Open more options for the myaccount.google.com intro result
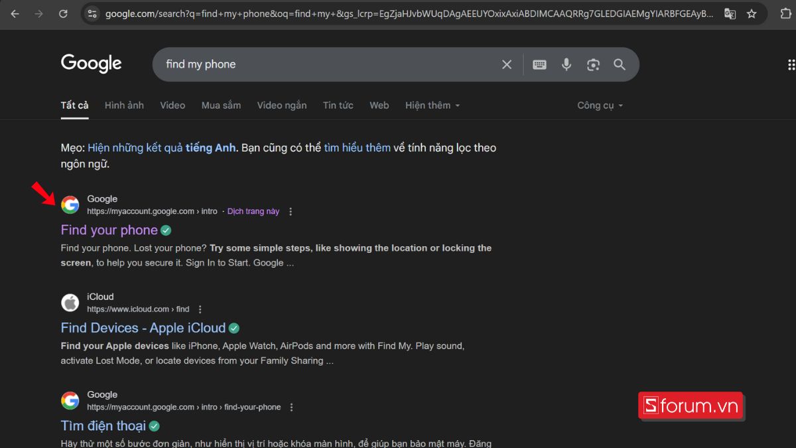796x448 pixels. (x=291, y=212)
